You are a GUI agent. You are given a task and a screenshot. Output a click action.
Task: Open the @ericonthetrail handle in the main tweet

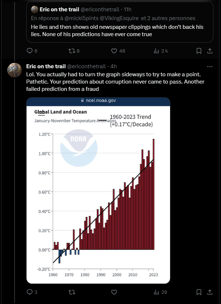pos(86,66)
